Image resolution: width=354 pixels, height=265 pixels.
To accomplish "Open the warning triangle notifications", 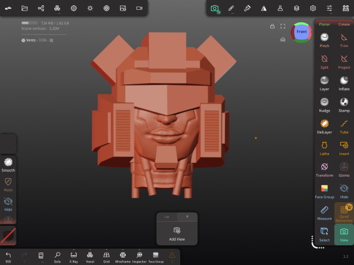I will coord(172,257).
